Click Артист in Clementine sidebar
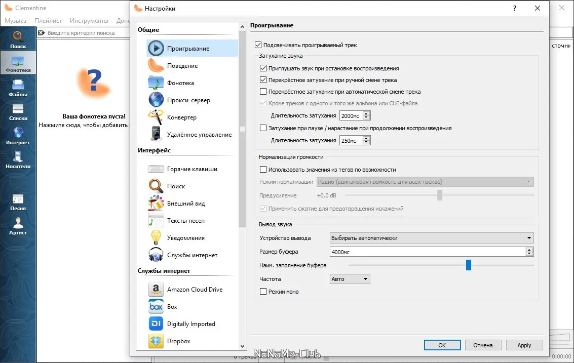Image resolution: width=574 pixels, height=363 pixels. (x=18, y=226)
